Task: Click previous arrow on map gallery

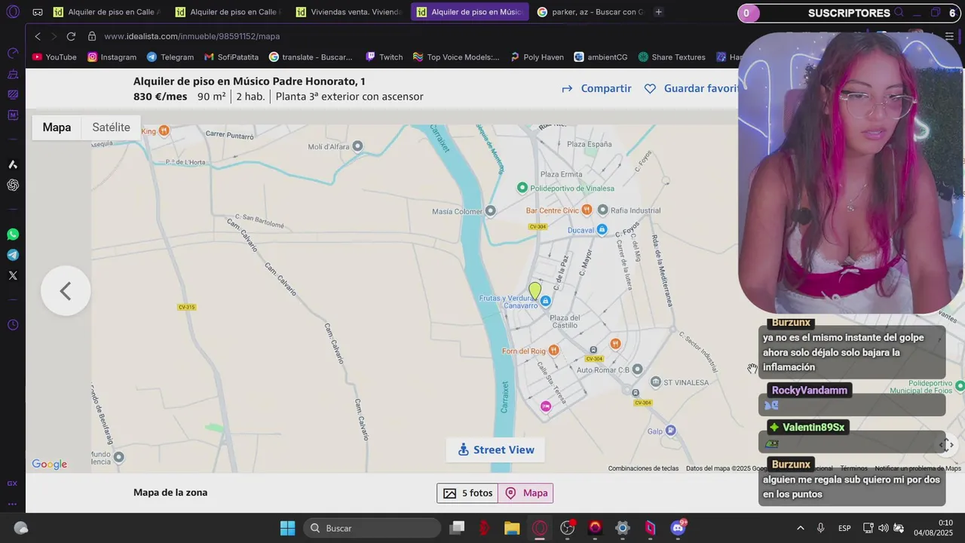Action: pyautogui.click(x=66, y=291)
